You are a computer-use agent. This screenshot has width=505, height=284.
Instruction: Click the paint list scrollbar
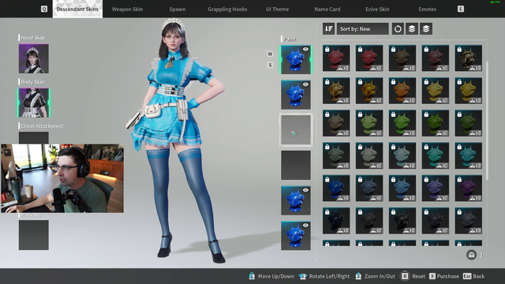point(487,121)
